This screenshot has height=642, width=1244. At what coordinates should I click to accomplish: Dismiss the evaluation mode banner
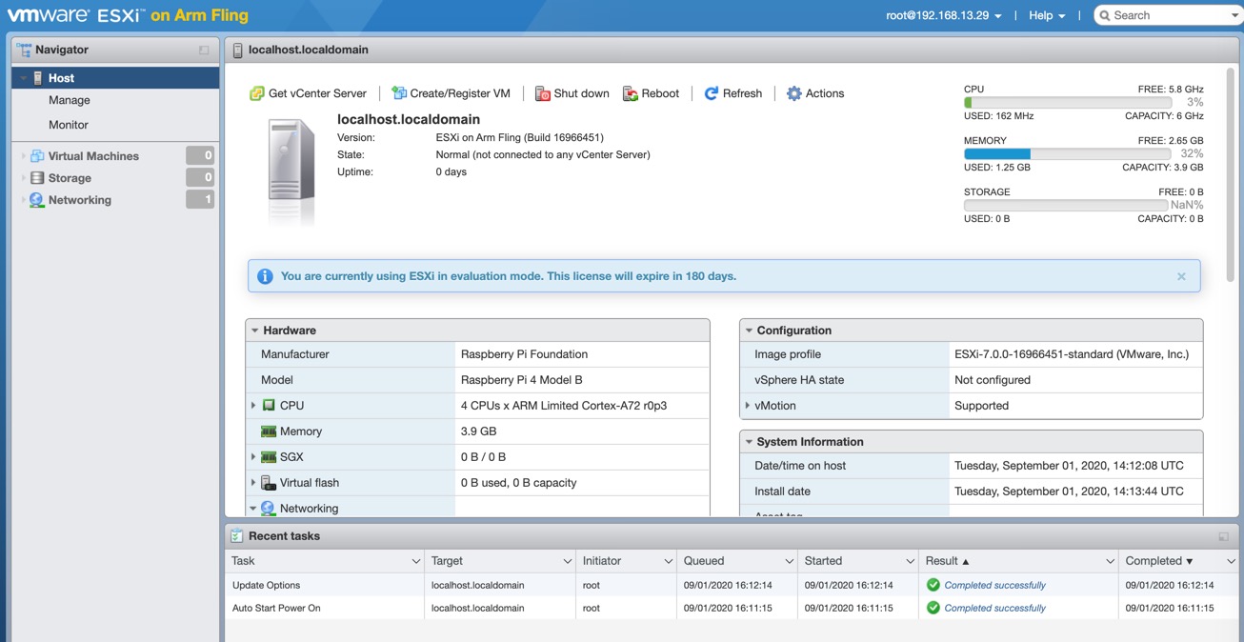point(1181,276)
